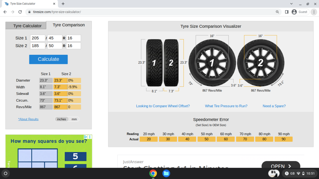
Task: Select the -9.9% width difference cell
Action: point(74,87)
